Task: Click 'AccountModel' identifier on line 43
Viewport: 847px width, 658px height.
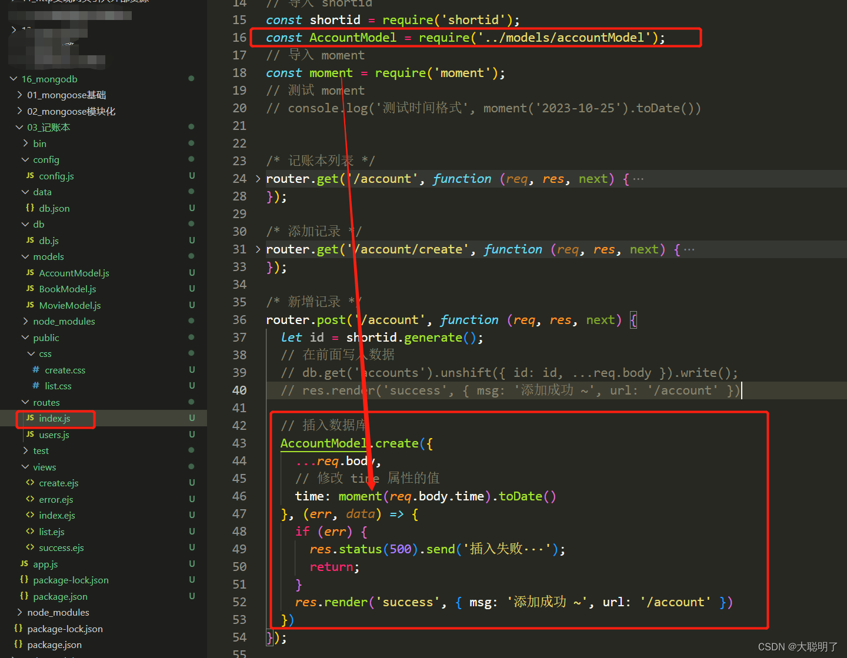Action: coord(324,443)
